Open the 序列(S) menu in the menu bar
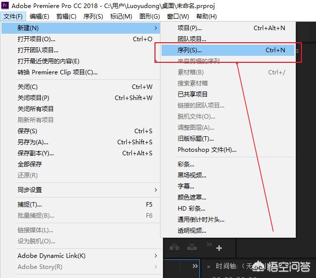Image resolution: width=316 pixels, height=278 pixels. (x=93, y=17)
